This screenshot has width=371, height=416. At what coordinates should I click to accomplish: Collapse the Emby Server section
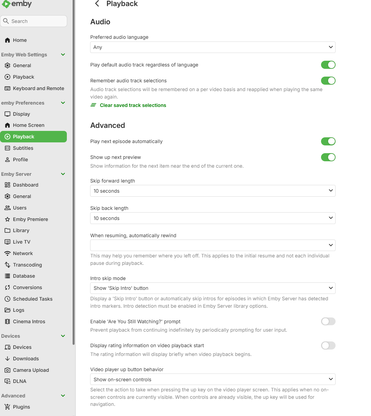point(63,174)
